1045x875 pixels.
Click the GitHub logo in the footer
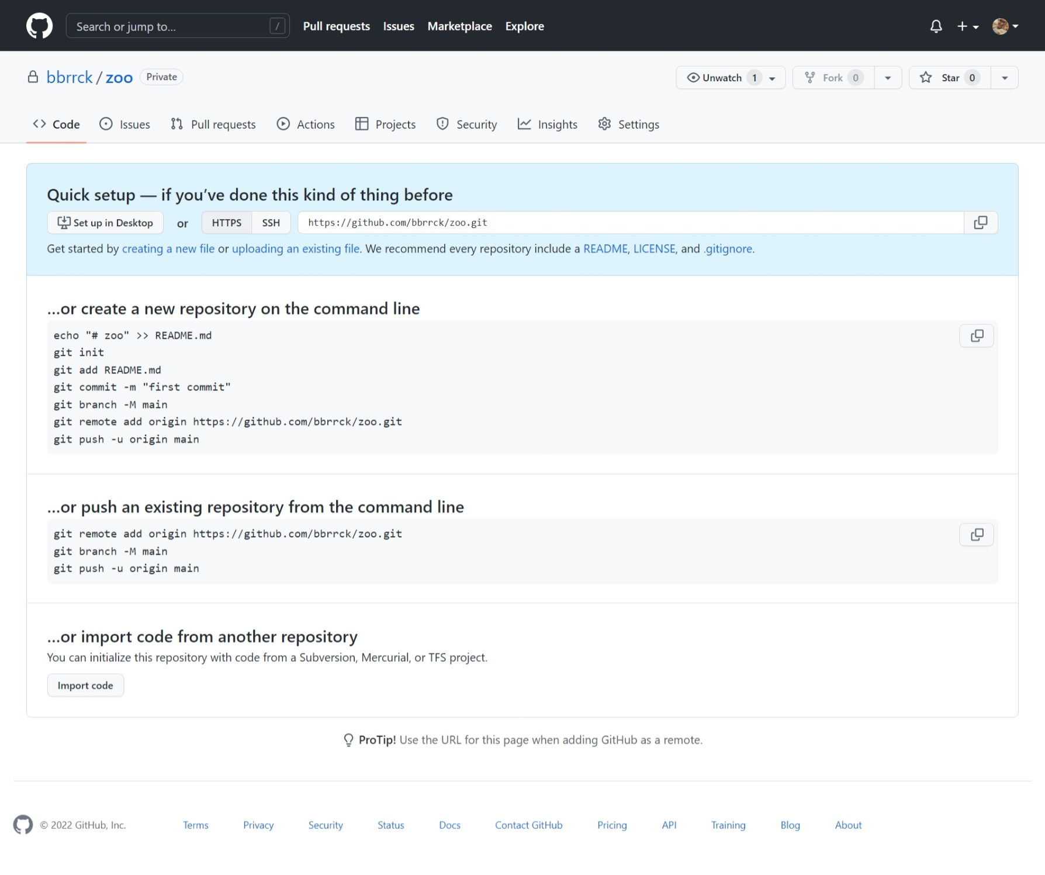23,825
